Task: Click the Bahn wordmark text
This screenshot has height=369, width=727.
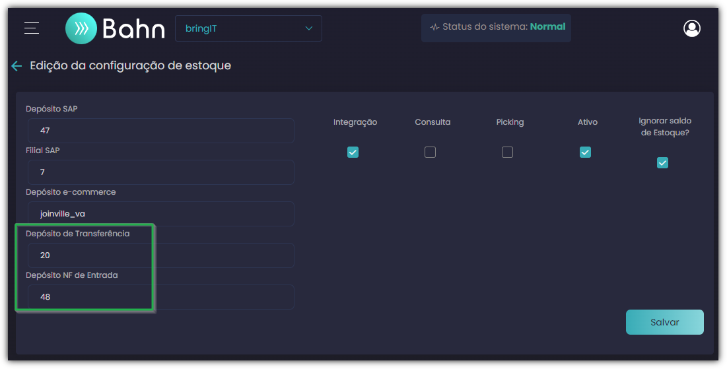Action: tap(133, 29)
